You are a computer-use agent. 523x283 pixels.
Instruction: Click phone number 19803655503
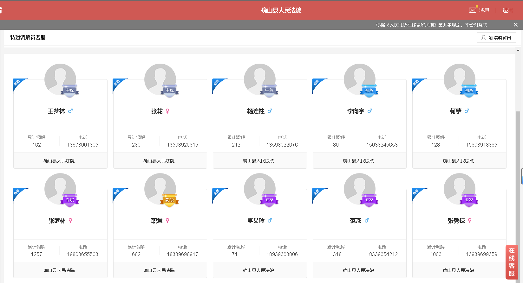point(83,254)
